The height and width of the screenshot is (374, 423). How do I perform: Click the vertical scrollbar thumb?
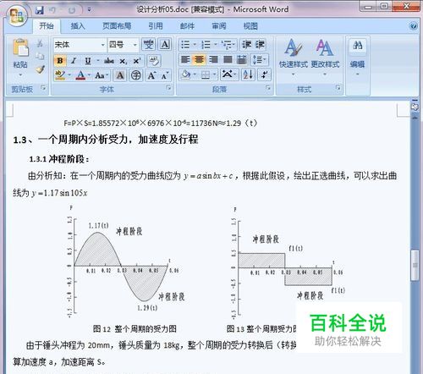415,266
